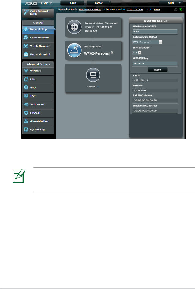Screen dimensions: 195x289
Task: Follow the DDNS GO link
Action: (95, 31)
